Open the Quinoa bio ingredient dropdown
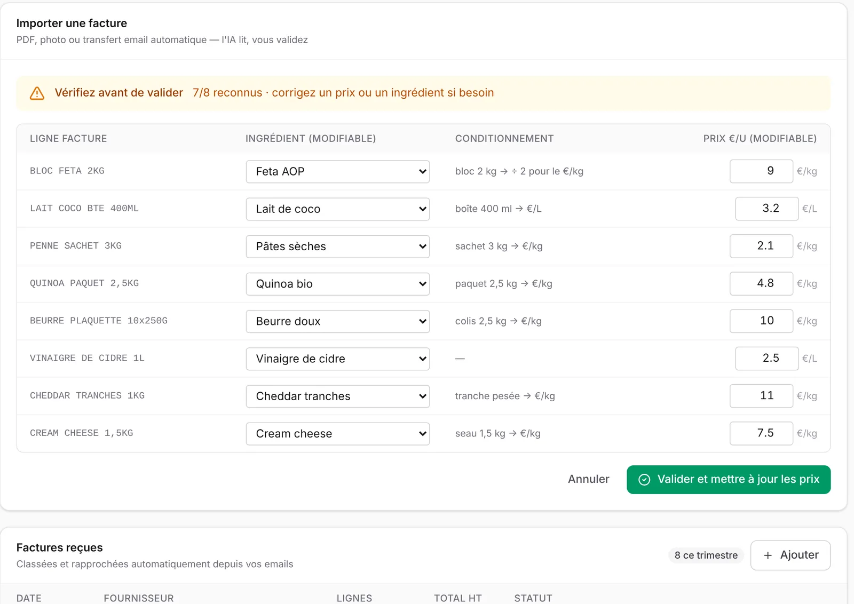 click(337, 284)
